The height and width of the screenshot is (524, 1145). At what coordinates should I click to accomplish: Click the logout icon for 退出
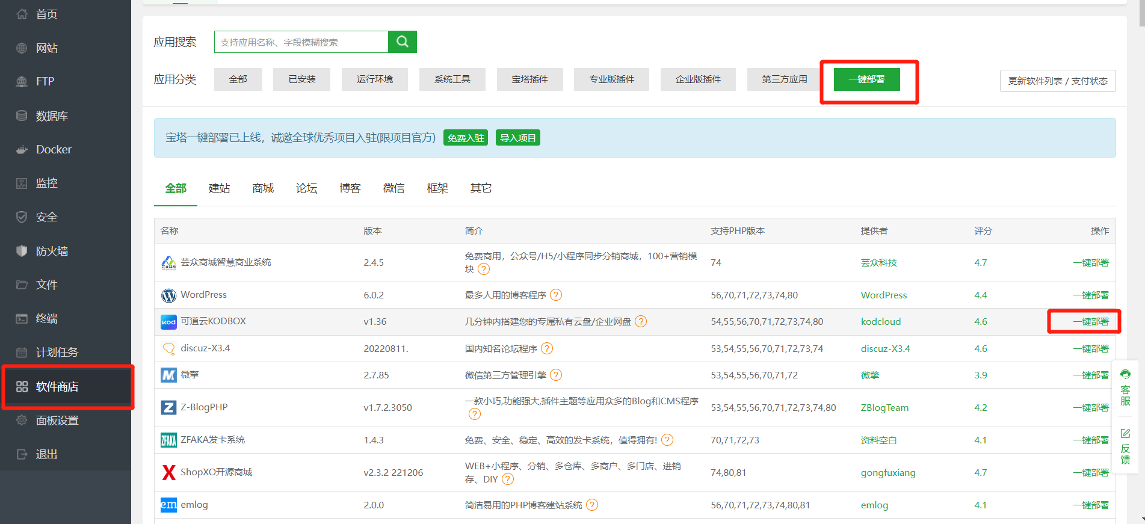[22, 454]
